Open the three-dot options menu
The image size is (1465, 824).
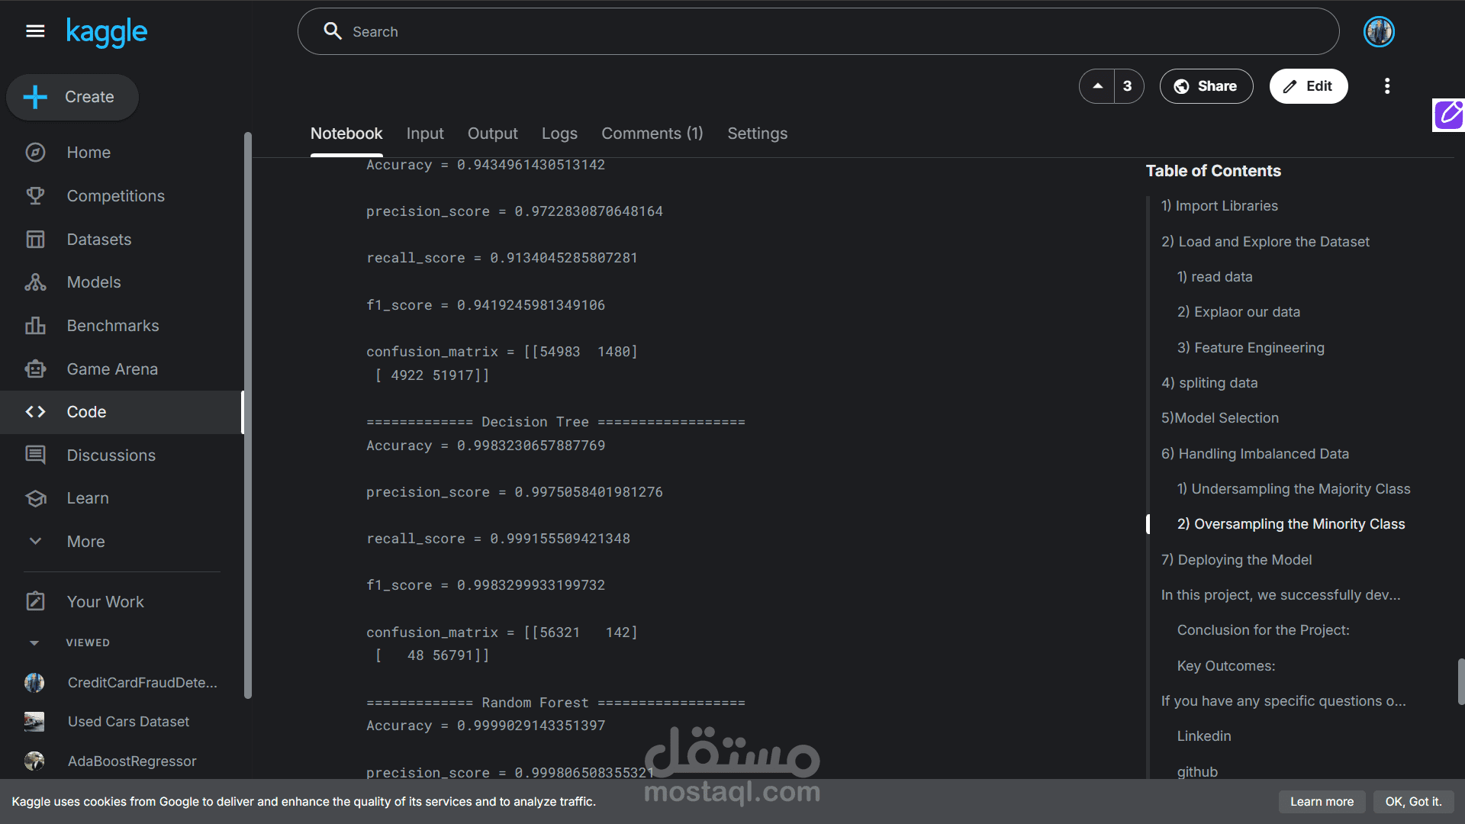[1387, 86]
